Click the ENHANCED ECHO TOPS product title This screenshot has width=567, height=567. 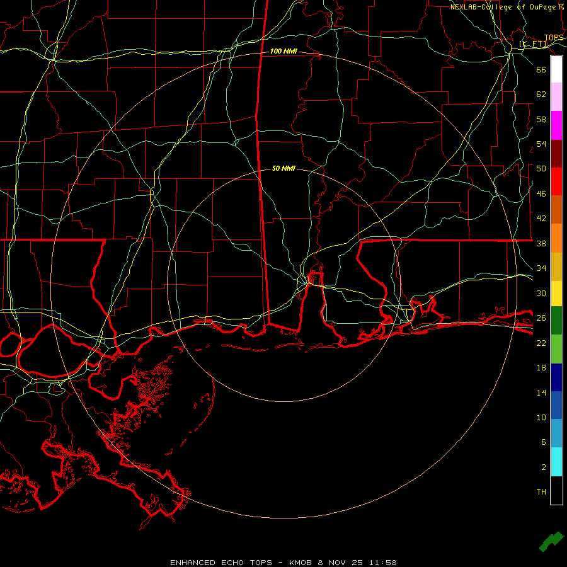point(221,563)
